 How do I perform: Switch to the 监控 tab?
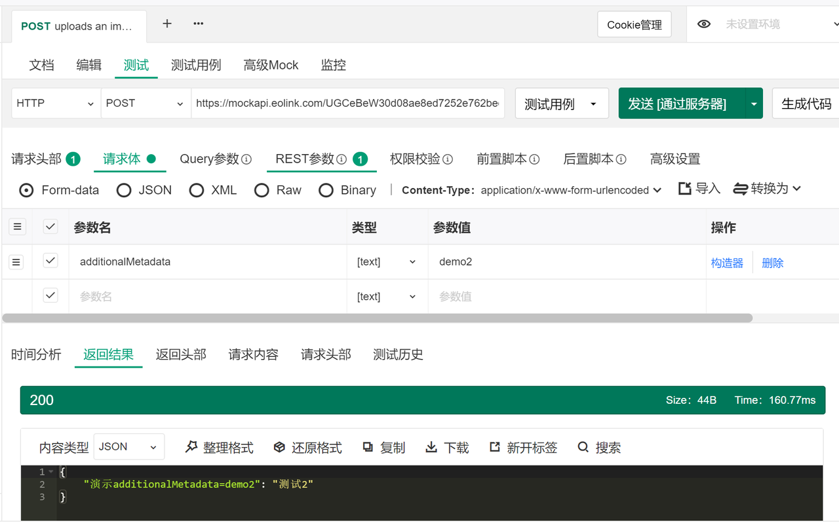point(334,65)
